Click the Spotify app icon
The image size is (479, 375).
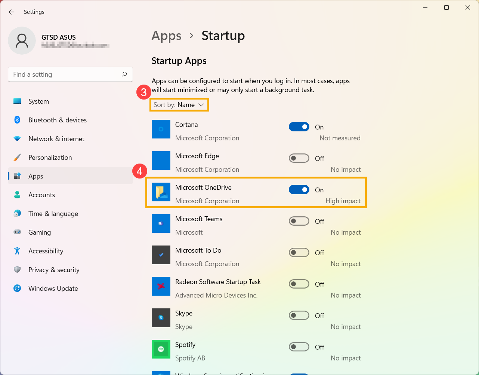pos(161,349)
